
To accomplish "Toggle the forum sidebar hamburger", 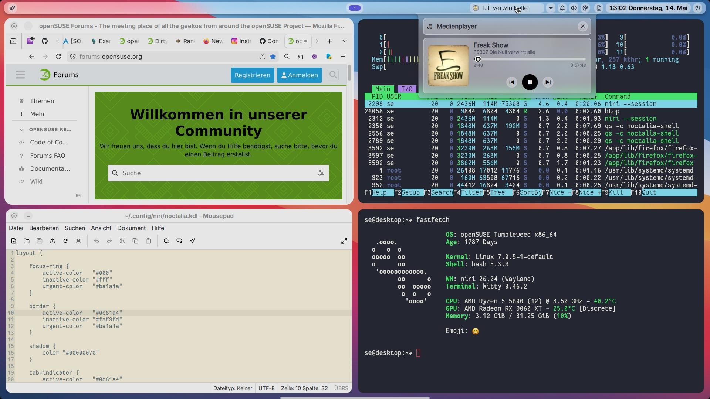I will tap(20, 75).
